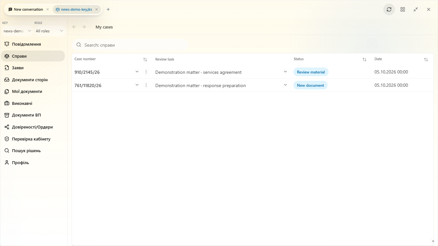
Task: Click the forward navigation arrow
Action: click(x=84, y=27)
